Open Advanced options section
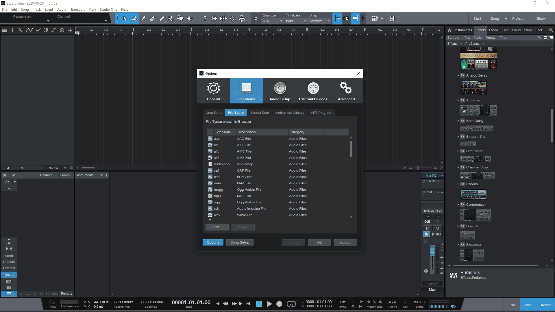The width and height of the screenshot is (555, 312). tap(346, 91)
